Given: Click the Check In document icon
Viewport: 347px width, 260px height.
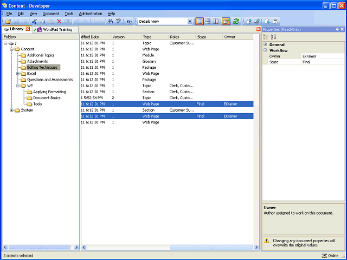Looking at the screenshot, I should point(249,22).
